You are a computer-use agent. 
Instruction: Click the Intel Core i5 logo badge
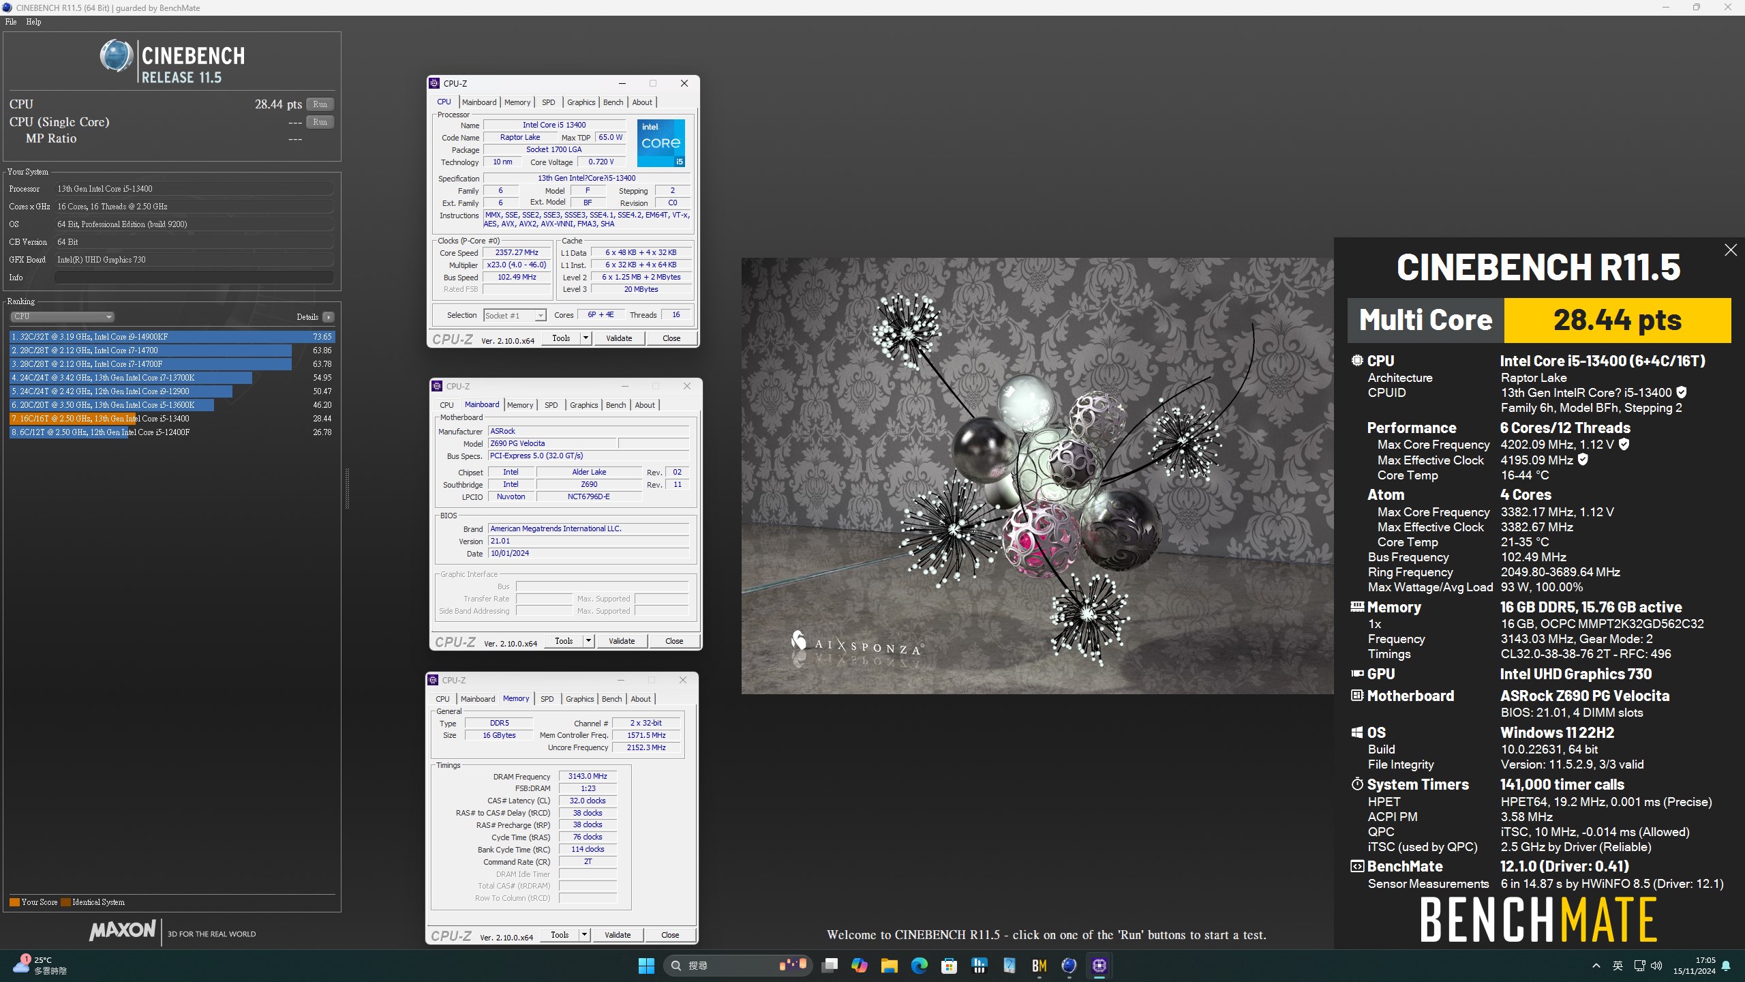click(661, 143)
